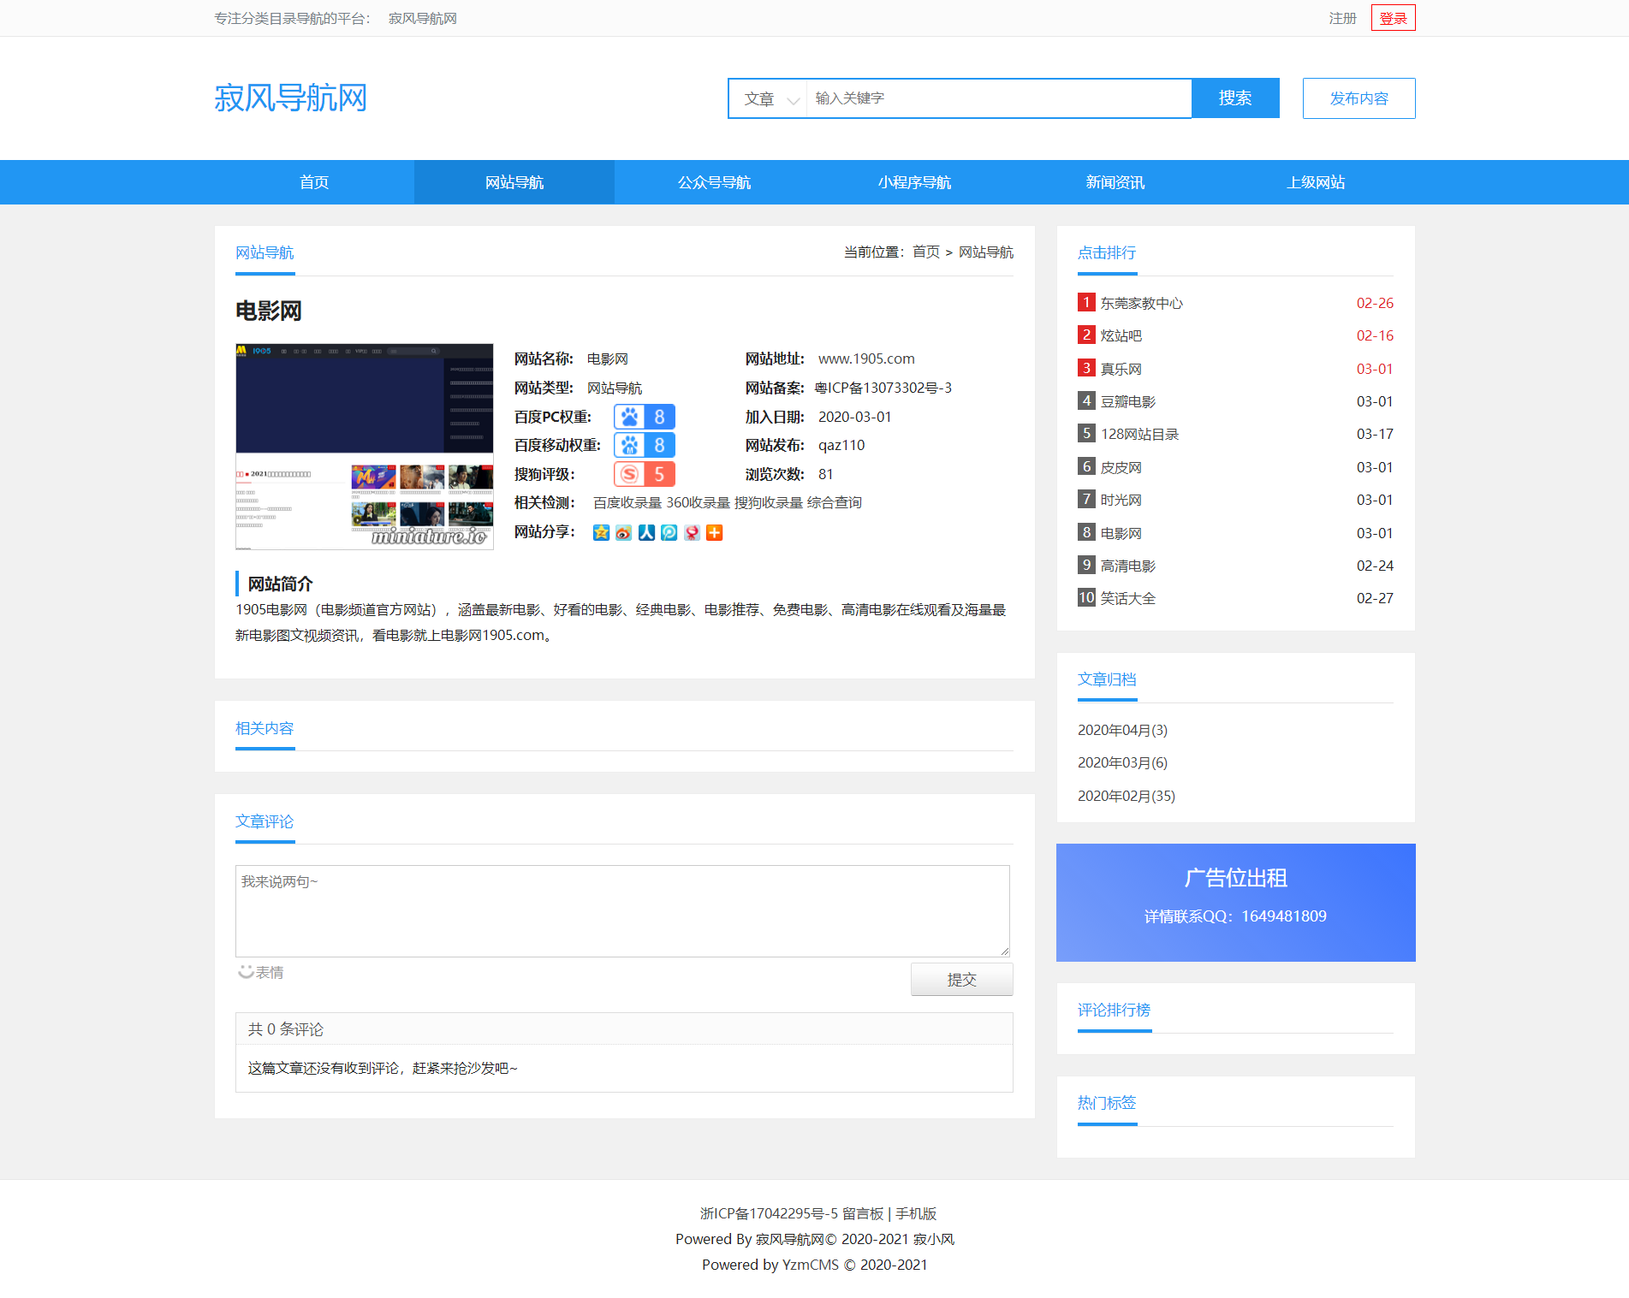The image size is (1629, 1298).
Task: Click the 广告位出租 ad banner
Action: [x=1235, y=903]
